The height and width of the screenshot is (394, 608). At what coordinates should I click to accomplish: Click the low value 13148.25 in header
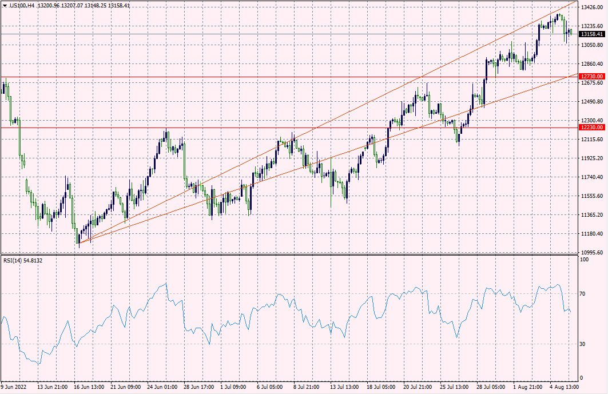pos(96,6)
